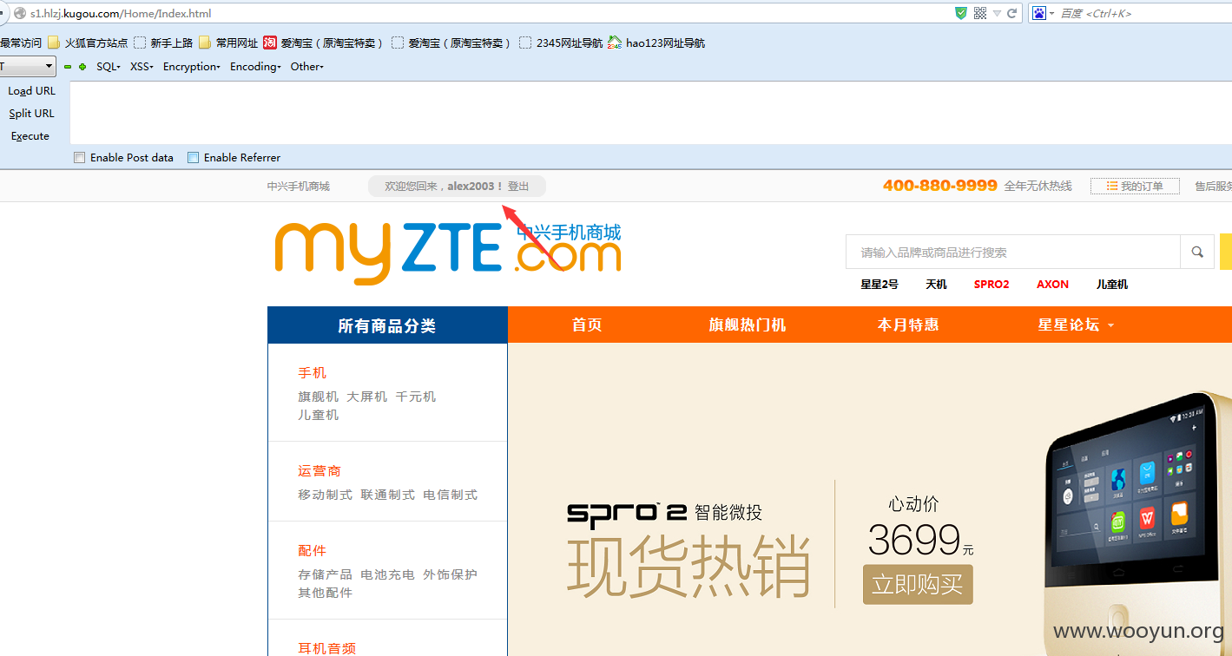Click the 星星2号 hot search link
Image resolution: width=1232 pixels, height=656 pixels.
pyautogui.click(x=880, y=285)
